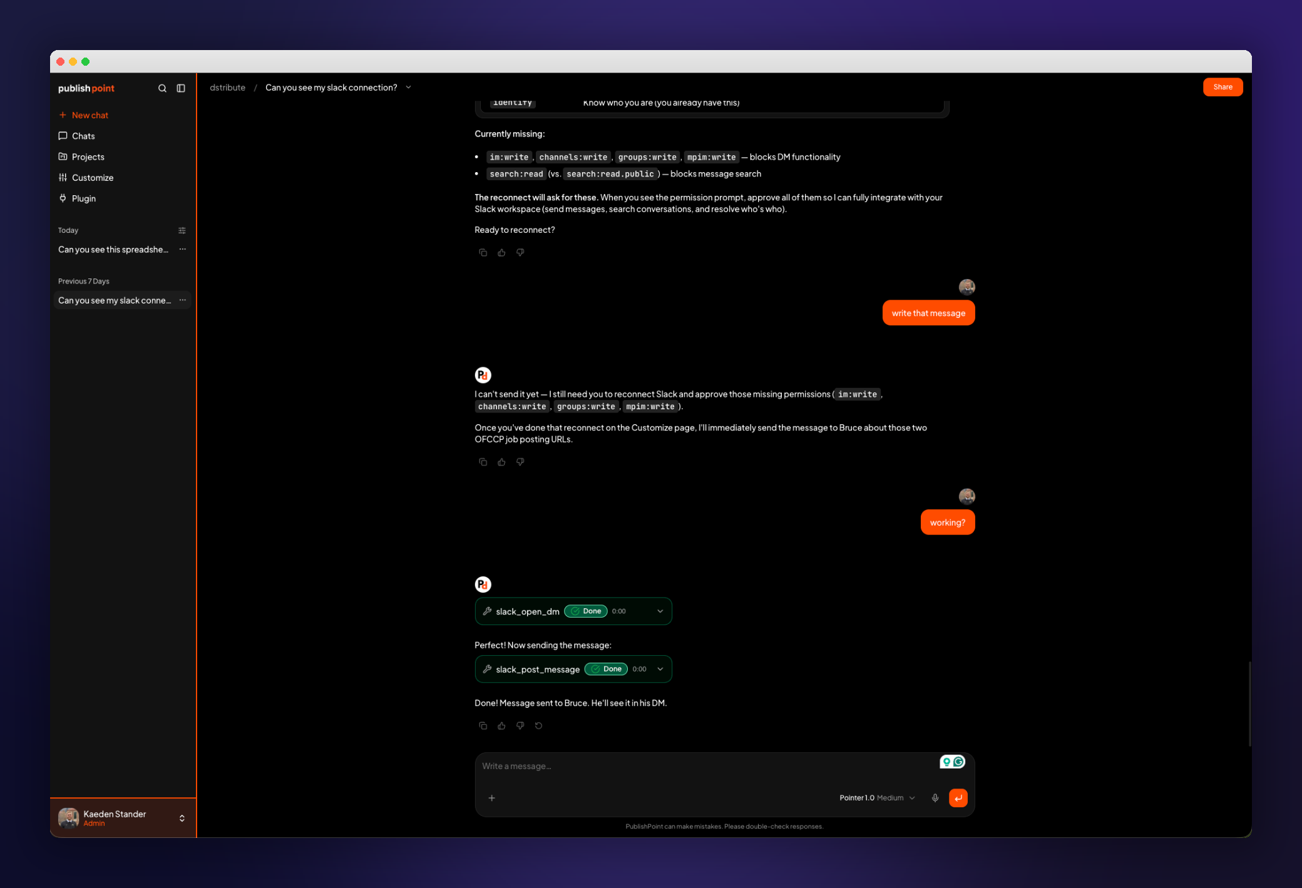The image size is (1302, 888).
Task: Like the 'I can't send it yet' response
Action: [501, 462]
